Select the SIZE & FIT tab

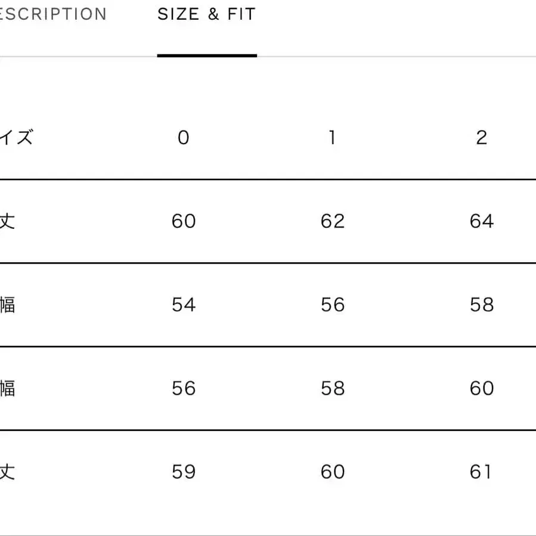click(x=206, y=14)
